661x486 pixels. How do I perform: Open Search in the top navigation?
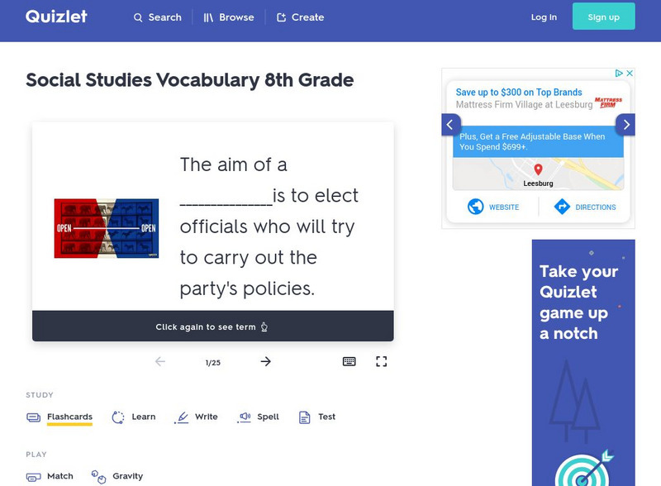(158, 17)
